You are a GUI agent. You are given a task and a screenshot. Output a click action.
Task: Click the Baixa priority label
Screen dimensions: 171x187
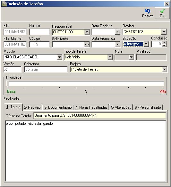pyautogui.click(x=11, y=91)
